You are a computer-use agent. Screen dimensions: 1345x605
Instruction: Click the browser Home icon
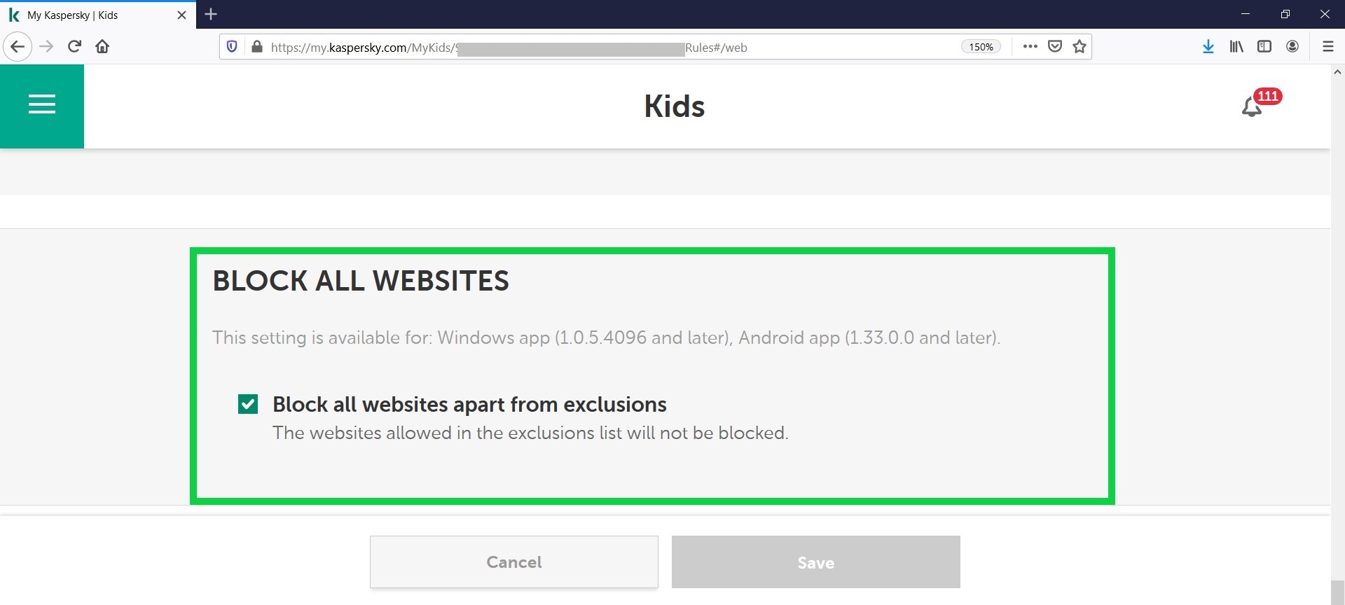click(102, 47)
